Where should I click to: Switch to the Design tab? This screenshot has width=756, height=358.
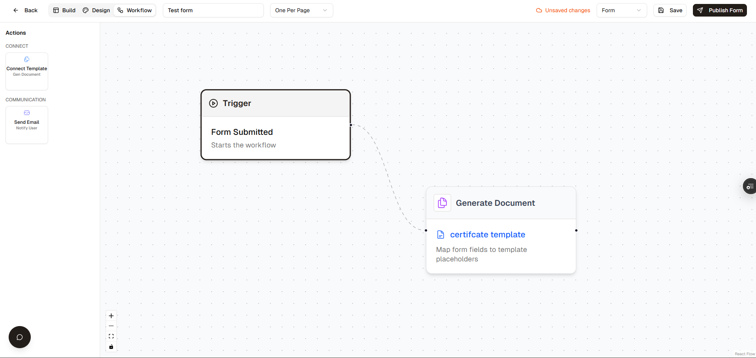[x=96, y=10]
